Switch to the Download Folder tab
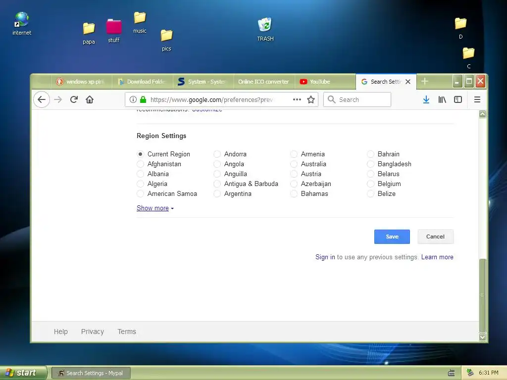The height and width of the screenshot is (380, 507). coord(143,82)
